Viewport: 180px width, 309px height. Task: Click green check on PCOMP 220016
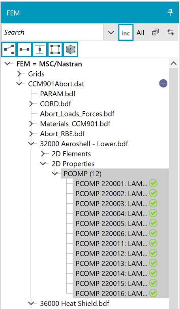coord(153,293)
